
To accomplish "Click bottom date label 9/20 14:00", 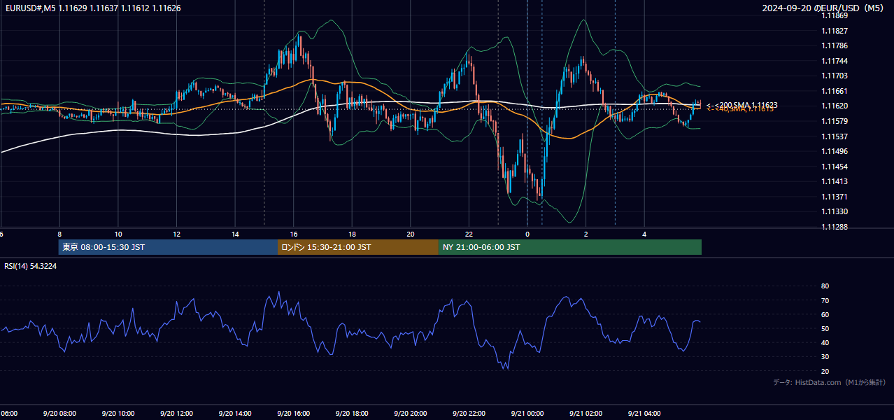I will click(235, 414).
